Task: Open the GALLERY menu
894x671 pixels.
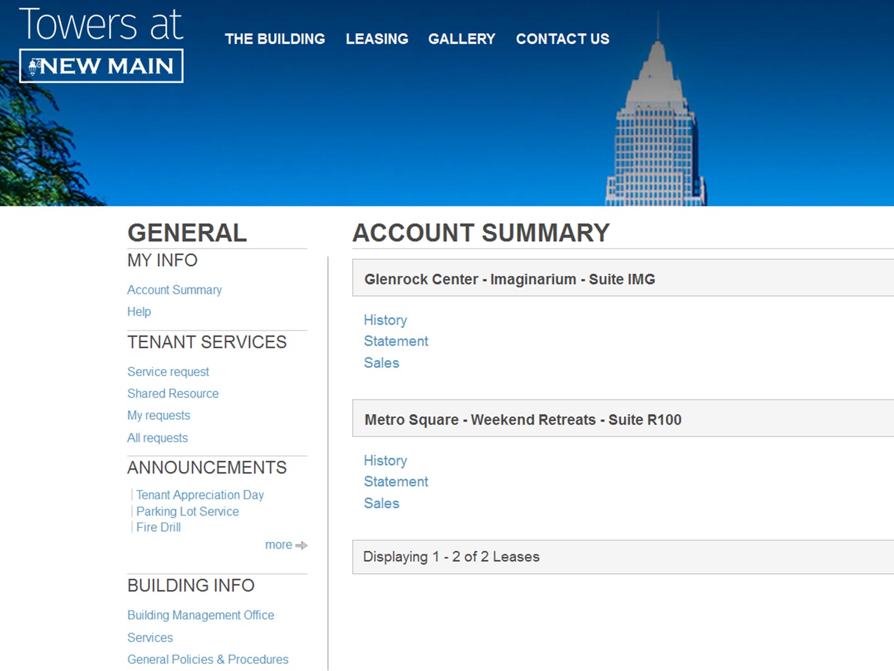Action: pos(462,39)
